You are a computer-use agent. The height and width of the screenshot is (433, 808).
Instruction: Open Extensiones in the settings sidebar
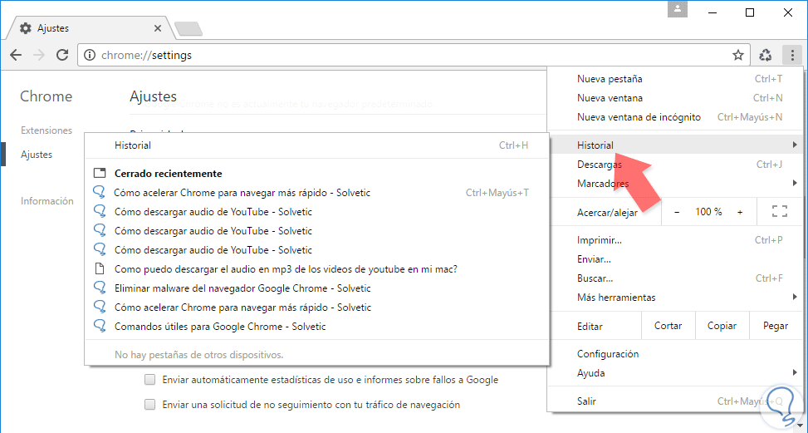click(47, 130)
